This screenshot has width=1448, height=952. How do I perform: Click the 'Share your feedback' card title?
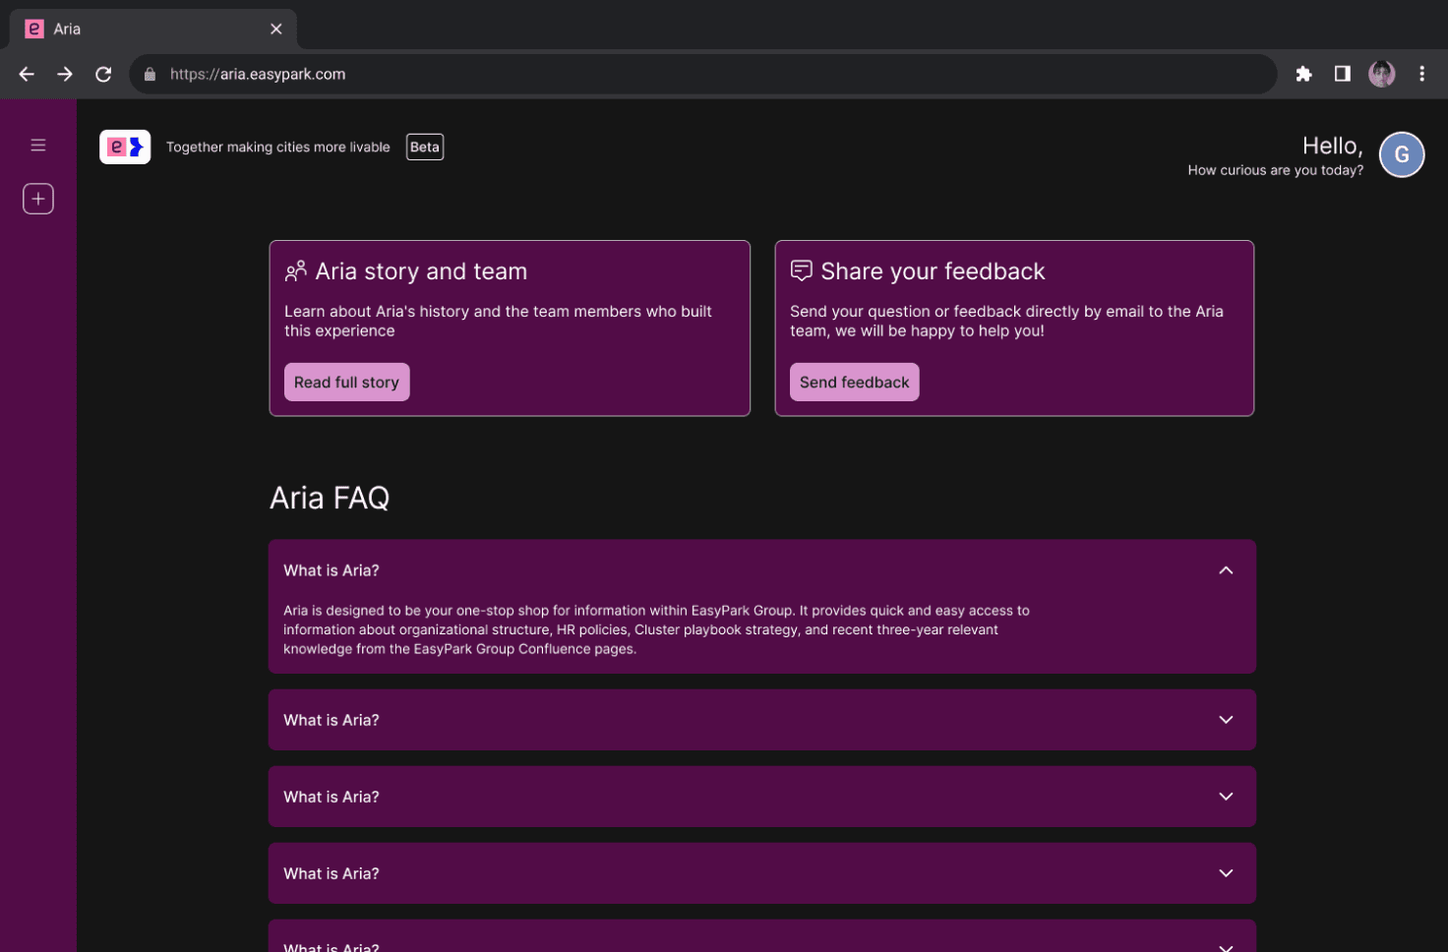933,271
